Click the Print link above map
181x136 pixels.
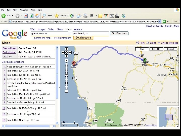coord(142,43)
